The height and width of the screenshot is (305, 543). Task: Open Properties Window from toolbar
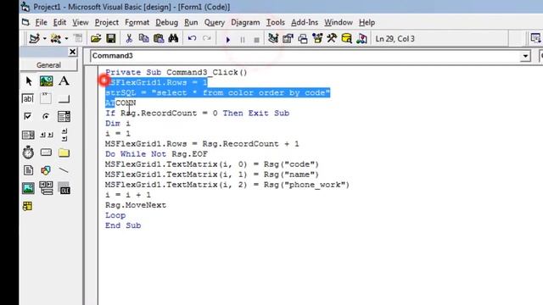[x=288, y=39]
